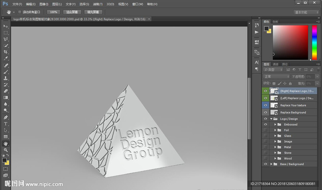This screenshot has width=322, height=190.
Task: Open the Character panel icon
Action: point(257,62)
